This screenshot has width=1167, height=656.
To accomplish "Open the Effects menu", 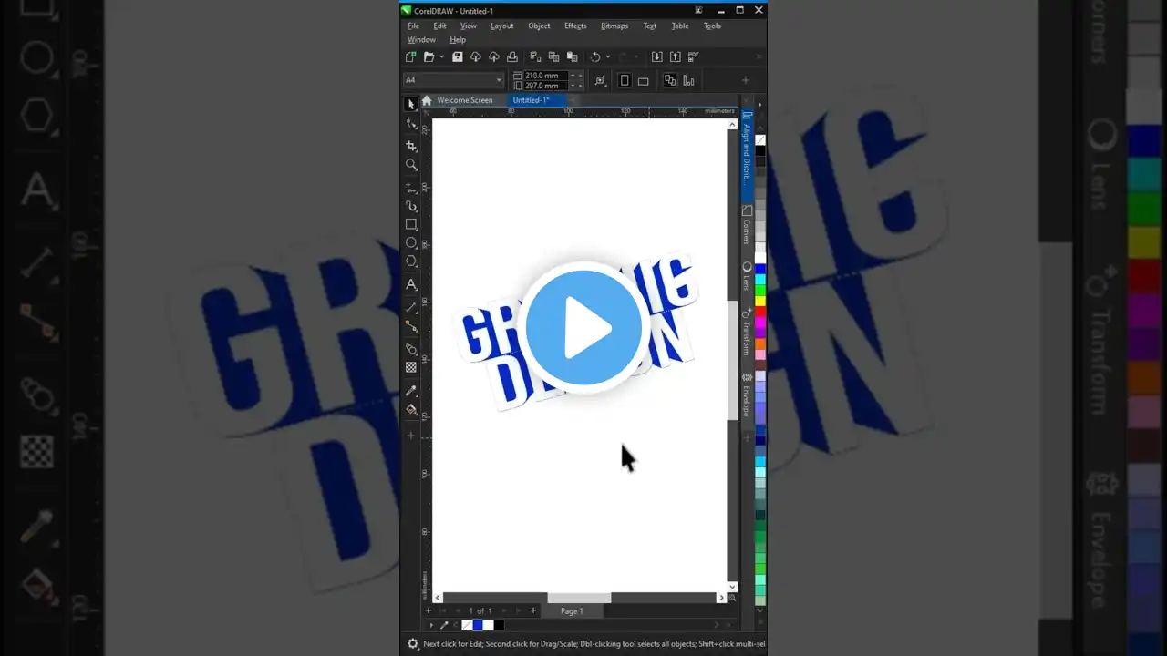I will coord(575,26).
